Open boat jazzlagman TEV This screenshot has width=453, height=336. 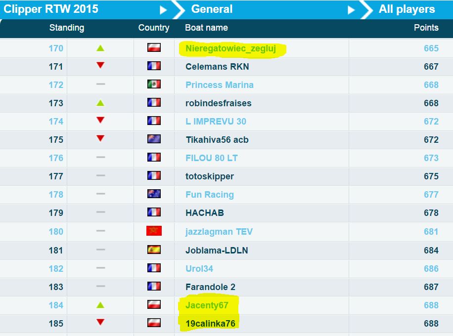[219, 232]
